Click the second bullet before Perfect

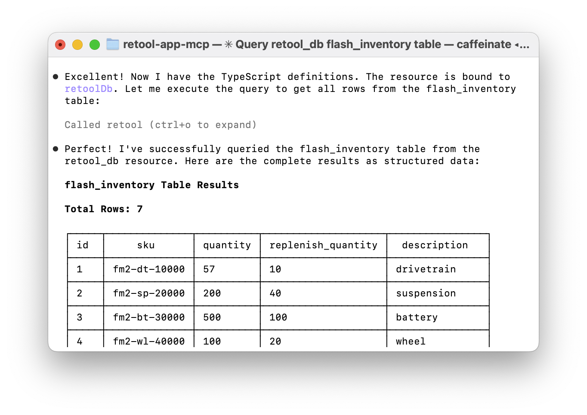[56, 149]
